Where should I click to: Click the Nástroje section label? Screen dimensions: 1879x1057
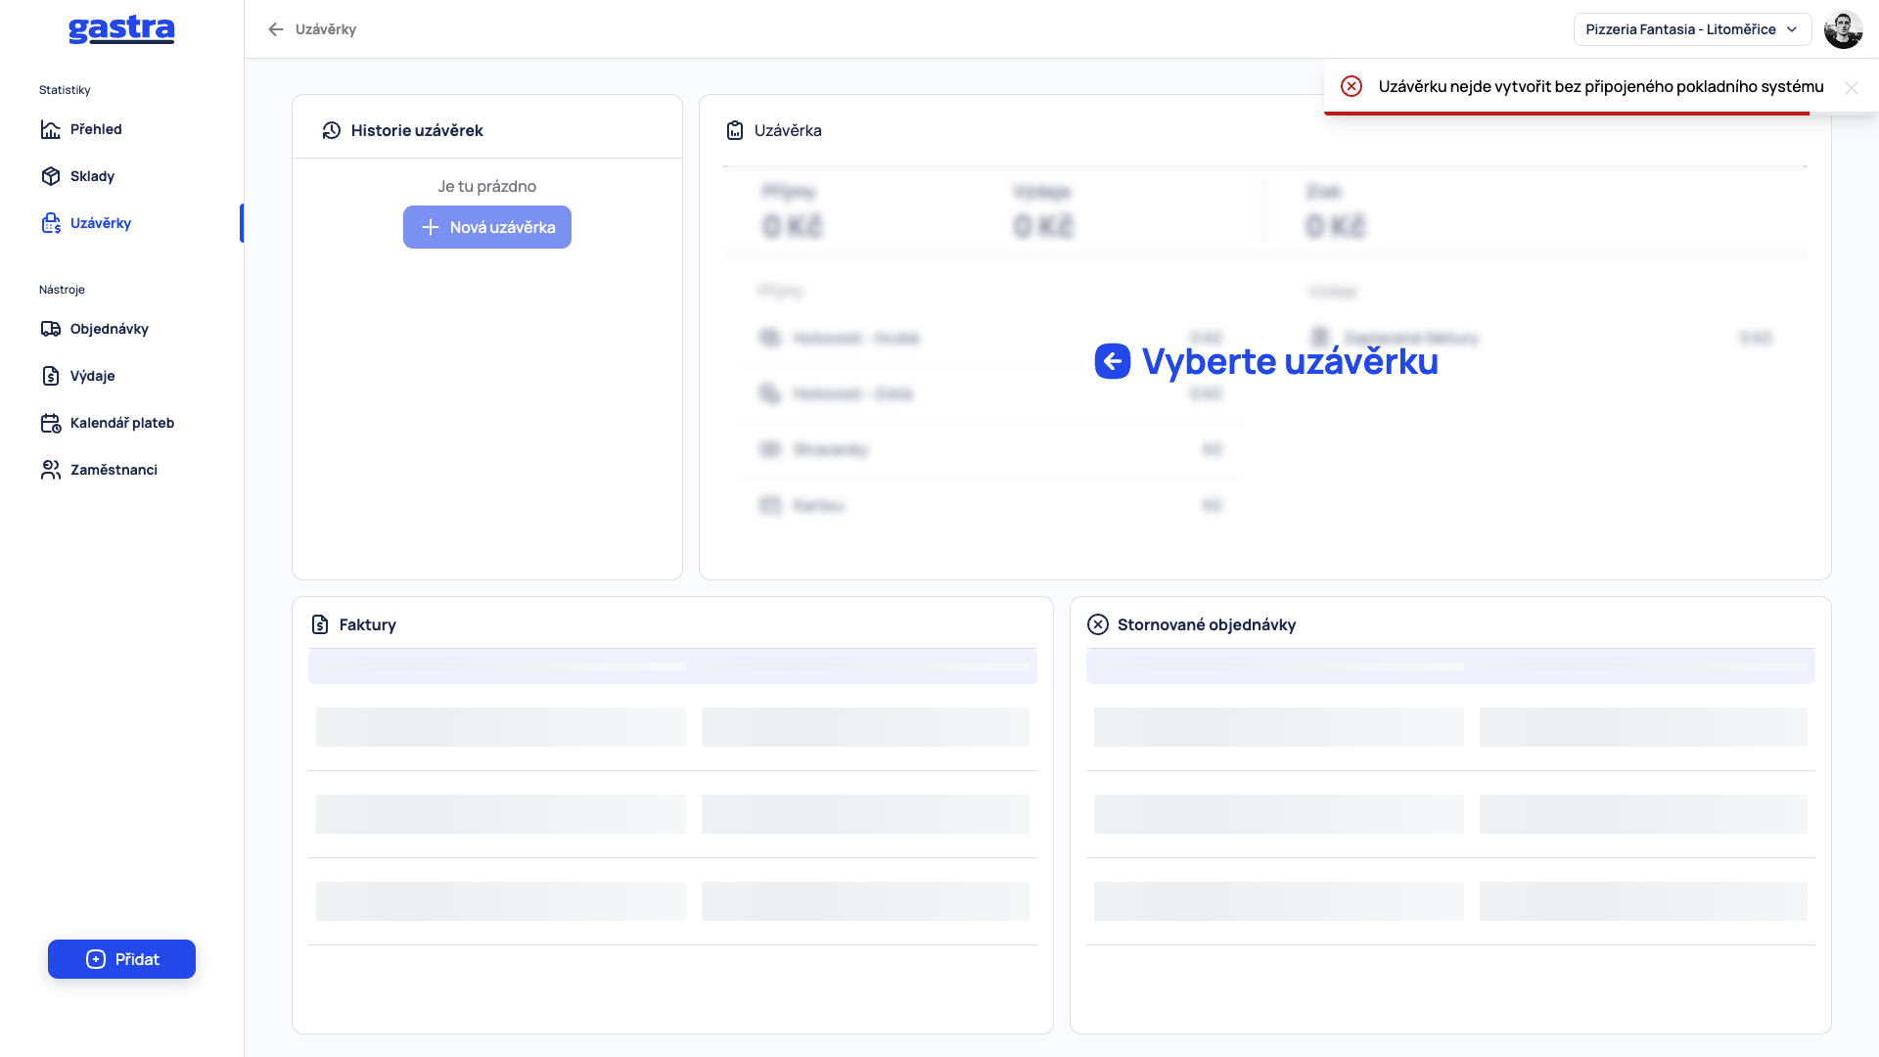tap(62, 290)
